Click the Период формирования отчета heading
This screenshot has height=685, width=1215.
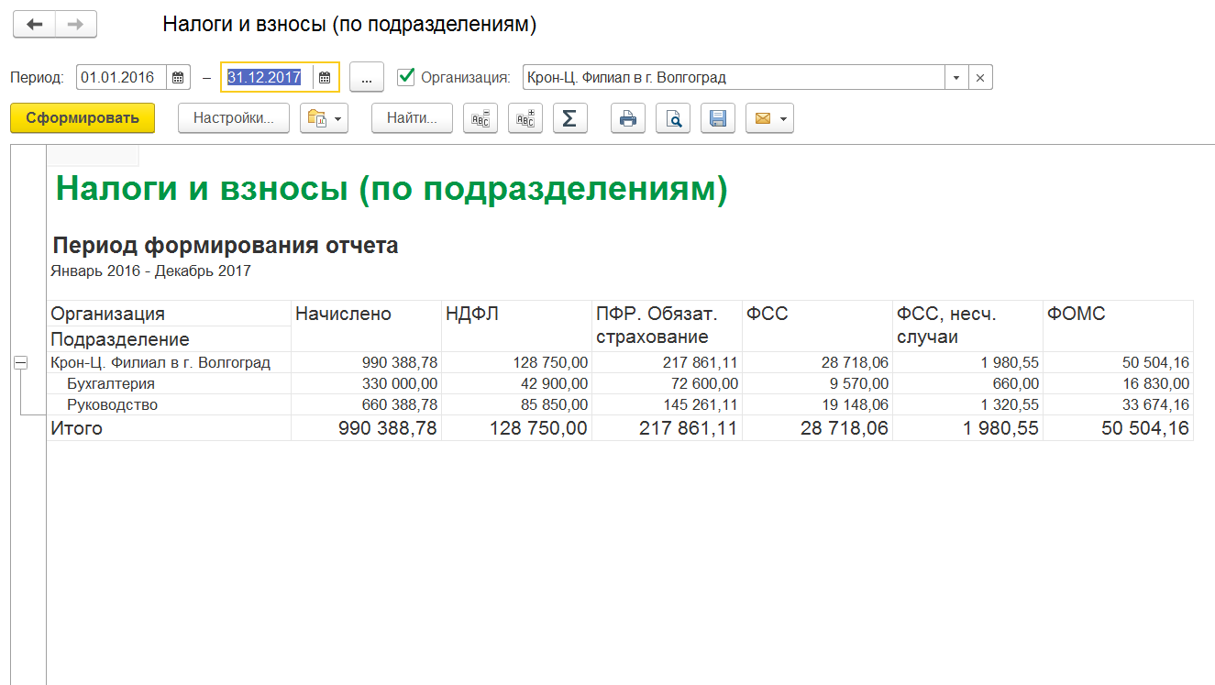(x=226, y=246)
